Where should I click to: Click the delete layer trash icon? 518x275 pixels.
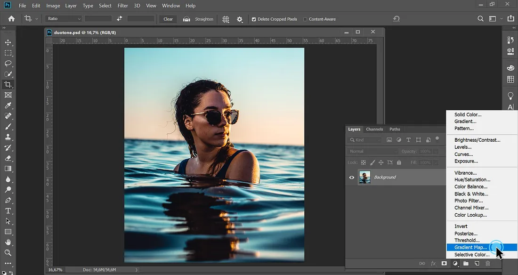pyautogui.click(x=487, y=263)
